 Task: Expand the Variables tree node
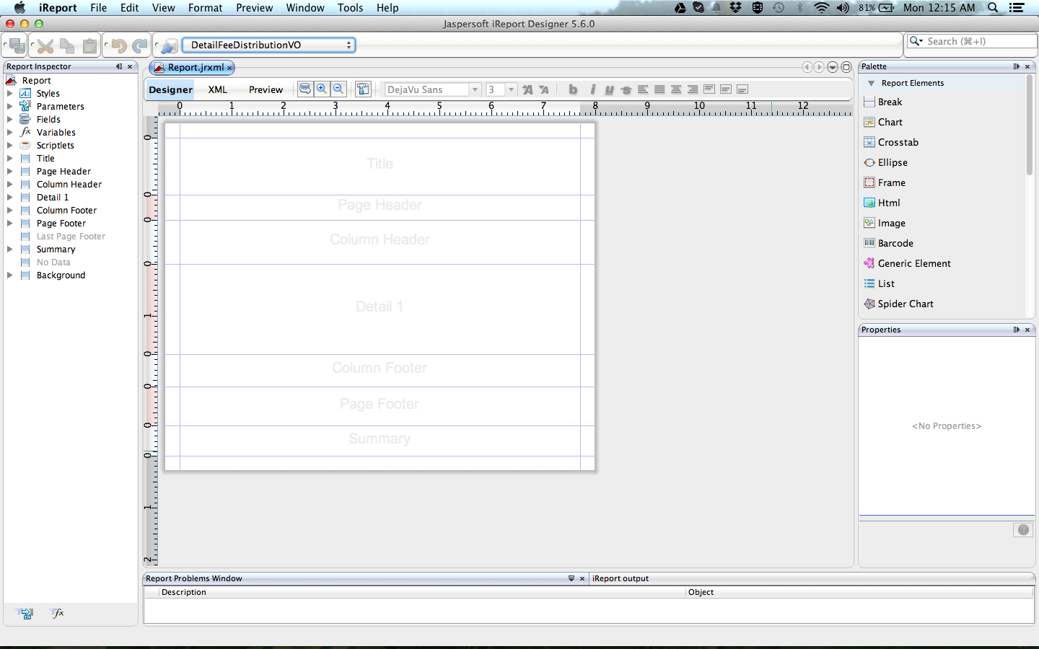click(x=9, y=133)
